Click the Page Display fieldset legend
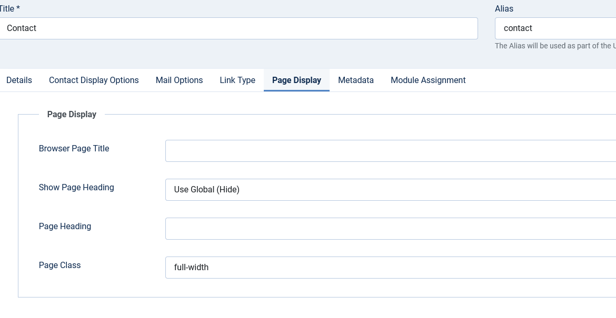Viewport: 616px width, 318px height. click(x=72, y=114)
